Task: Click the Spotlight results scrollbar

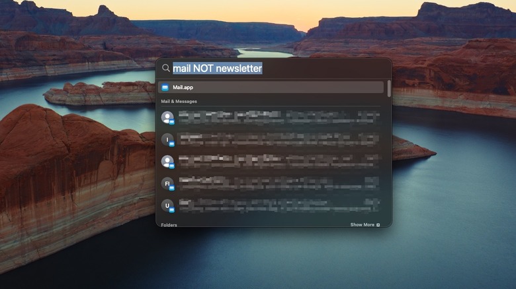Action: point(389,88)
